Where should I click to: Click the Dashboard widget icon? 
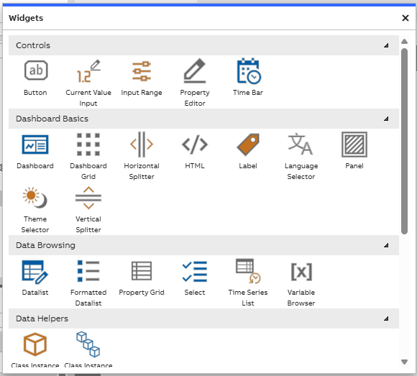[35, 145]
